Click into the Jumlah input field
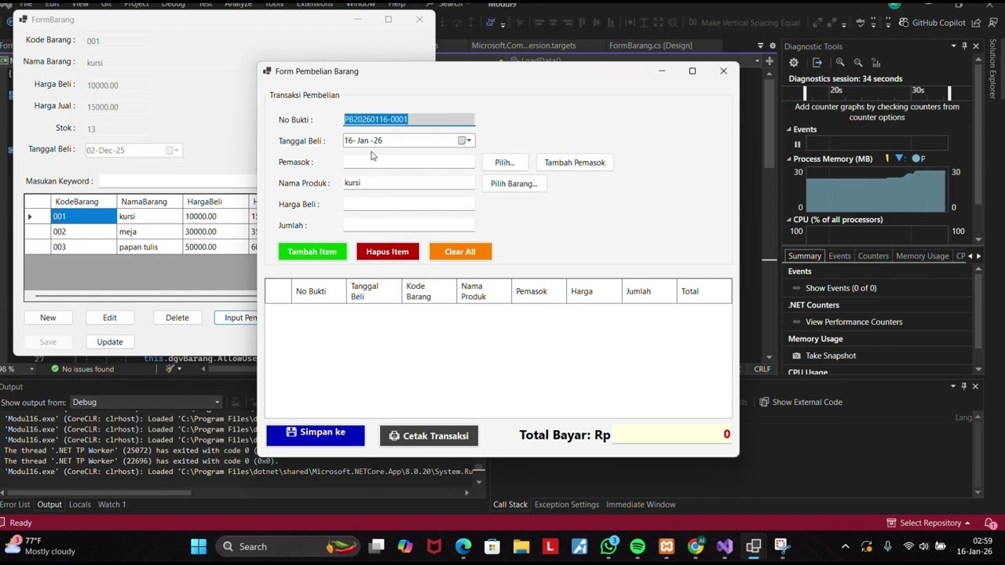Viewport: 1005px width, 565px height. pos(409,225)
